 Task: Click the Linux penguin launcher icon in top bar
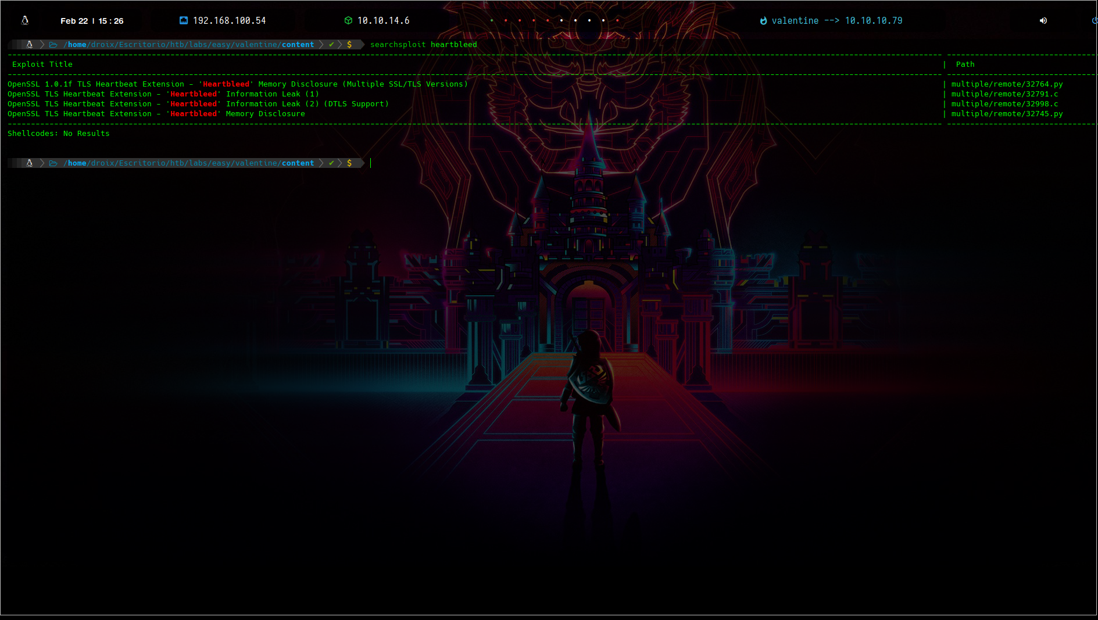tap(25, 20)
